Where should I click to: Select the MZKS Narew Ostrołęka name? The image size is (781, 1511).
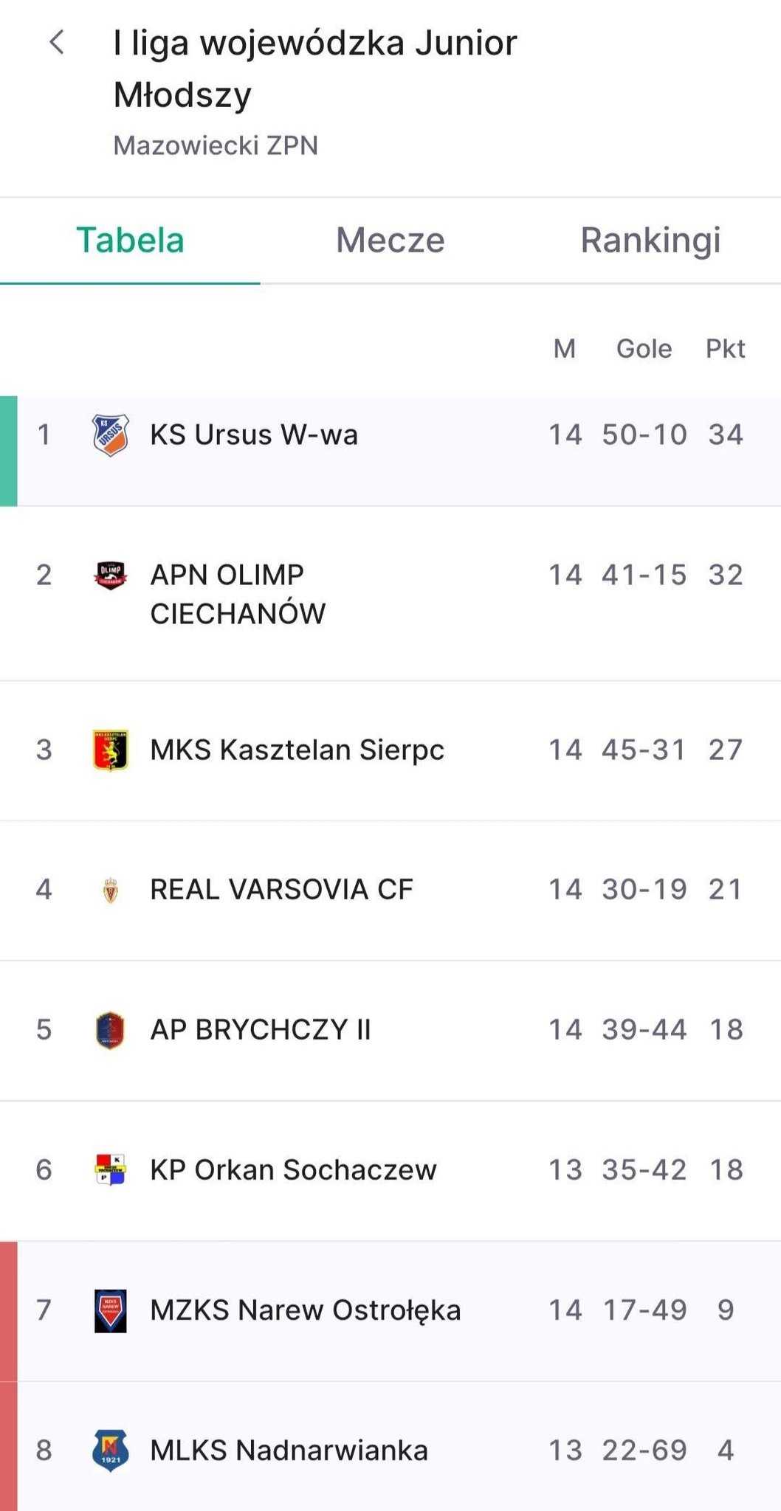(x=305, y=1310)
